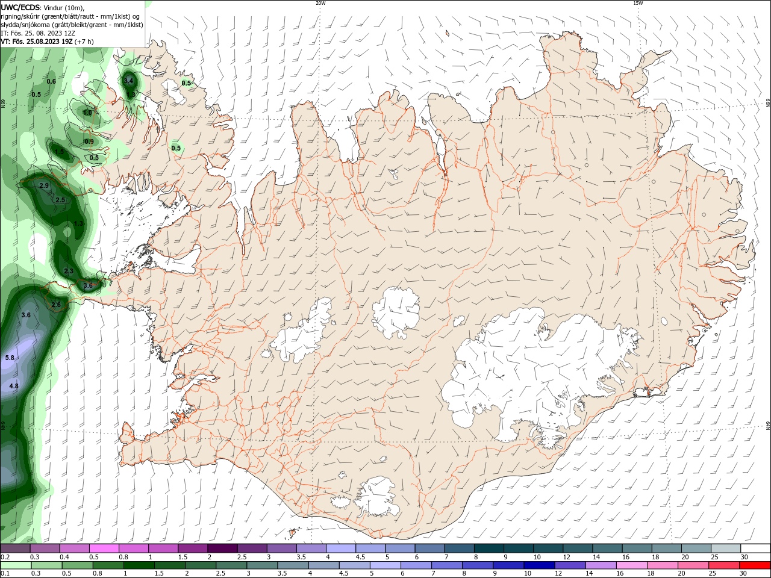The height and width of the screenshot is (578, 771).
Task: Click the UWC/ECDS title text
Action: click(x=20, y=7)
